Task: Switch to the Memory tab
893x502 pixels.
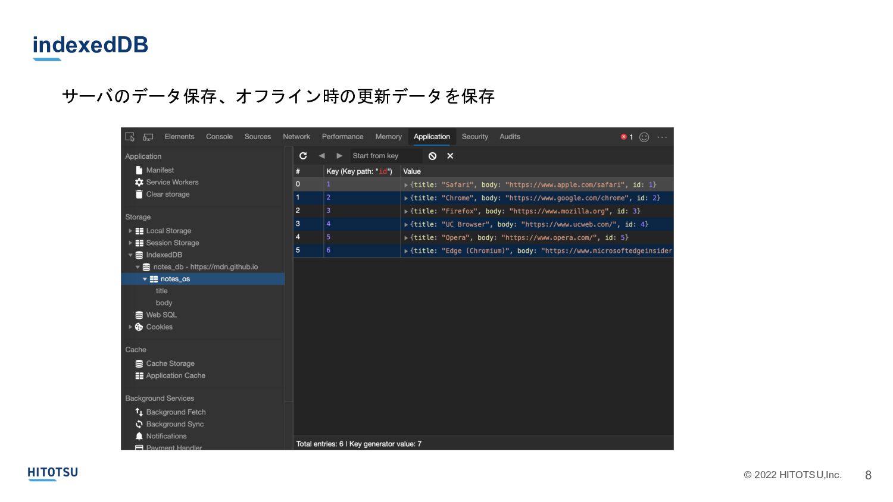Action: [x=388, y=137]
